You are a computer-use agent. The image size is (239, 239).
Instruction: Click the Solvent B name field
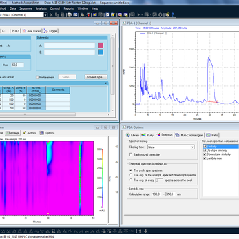[x=69, y=52]
